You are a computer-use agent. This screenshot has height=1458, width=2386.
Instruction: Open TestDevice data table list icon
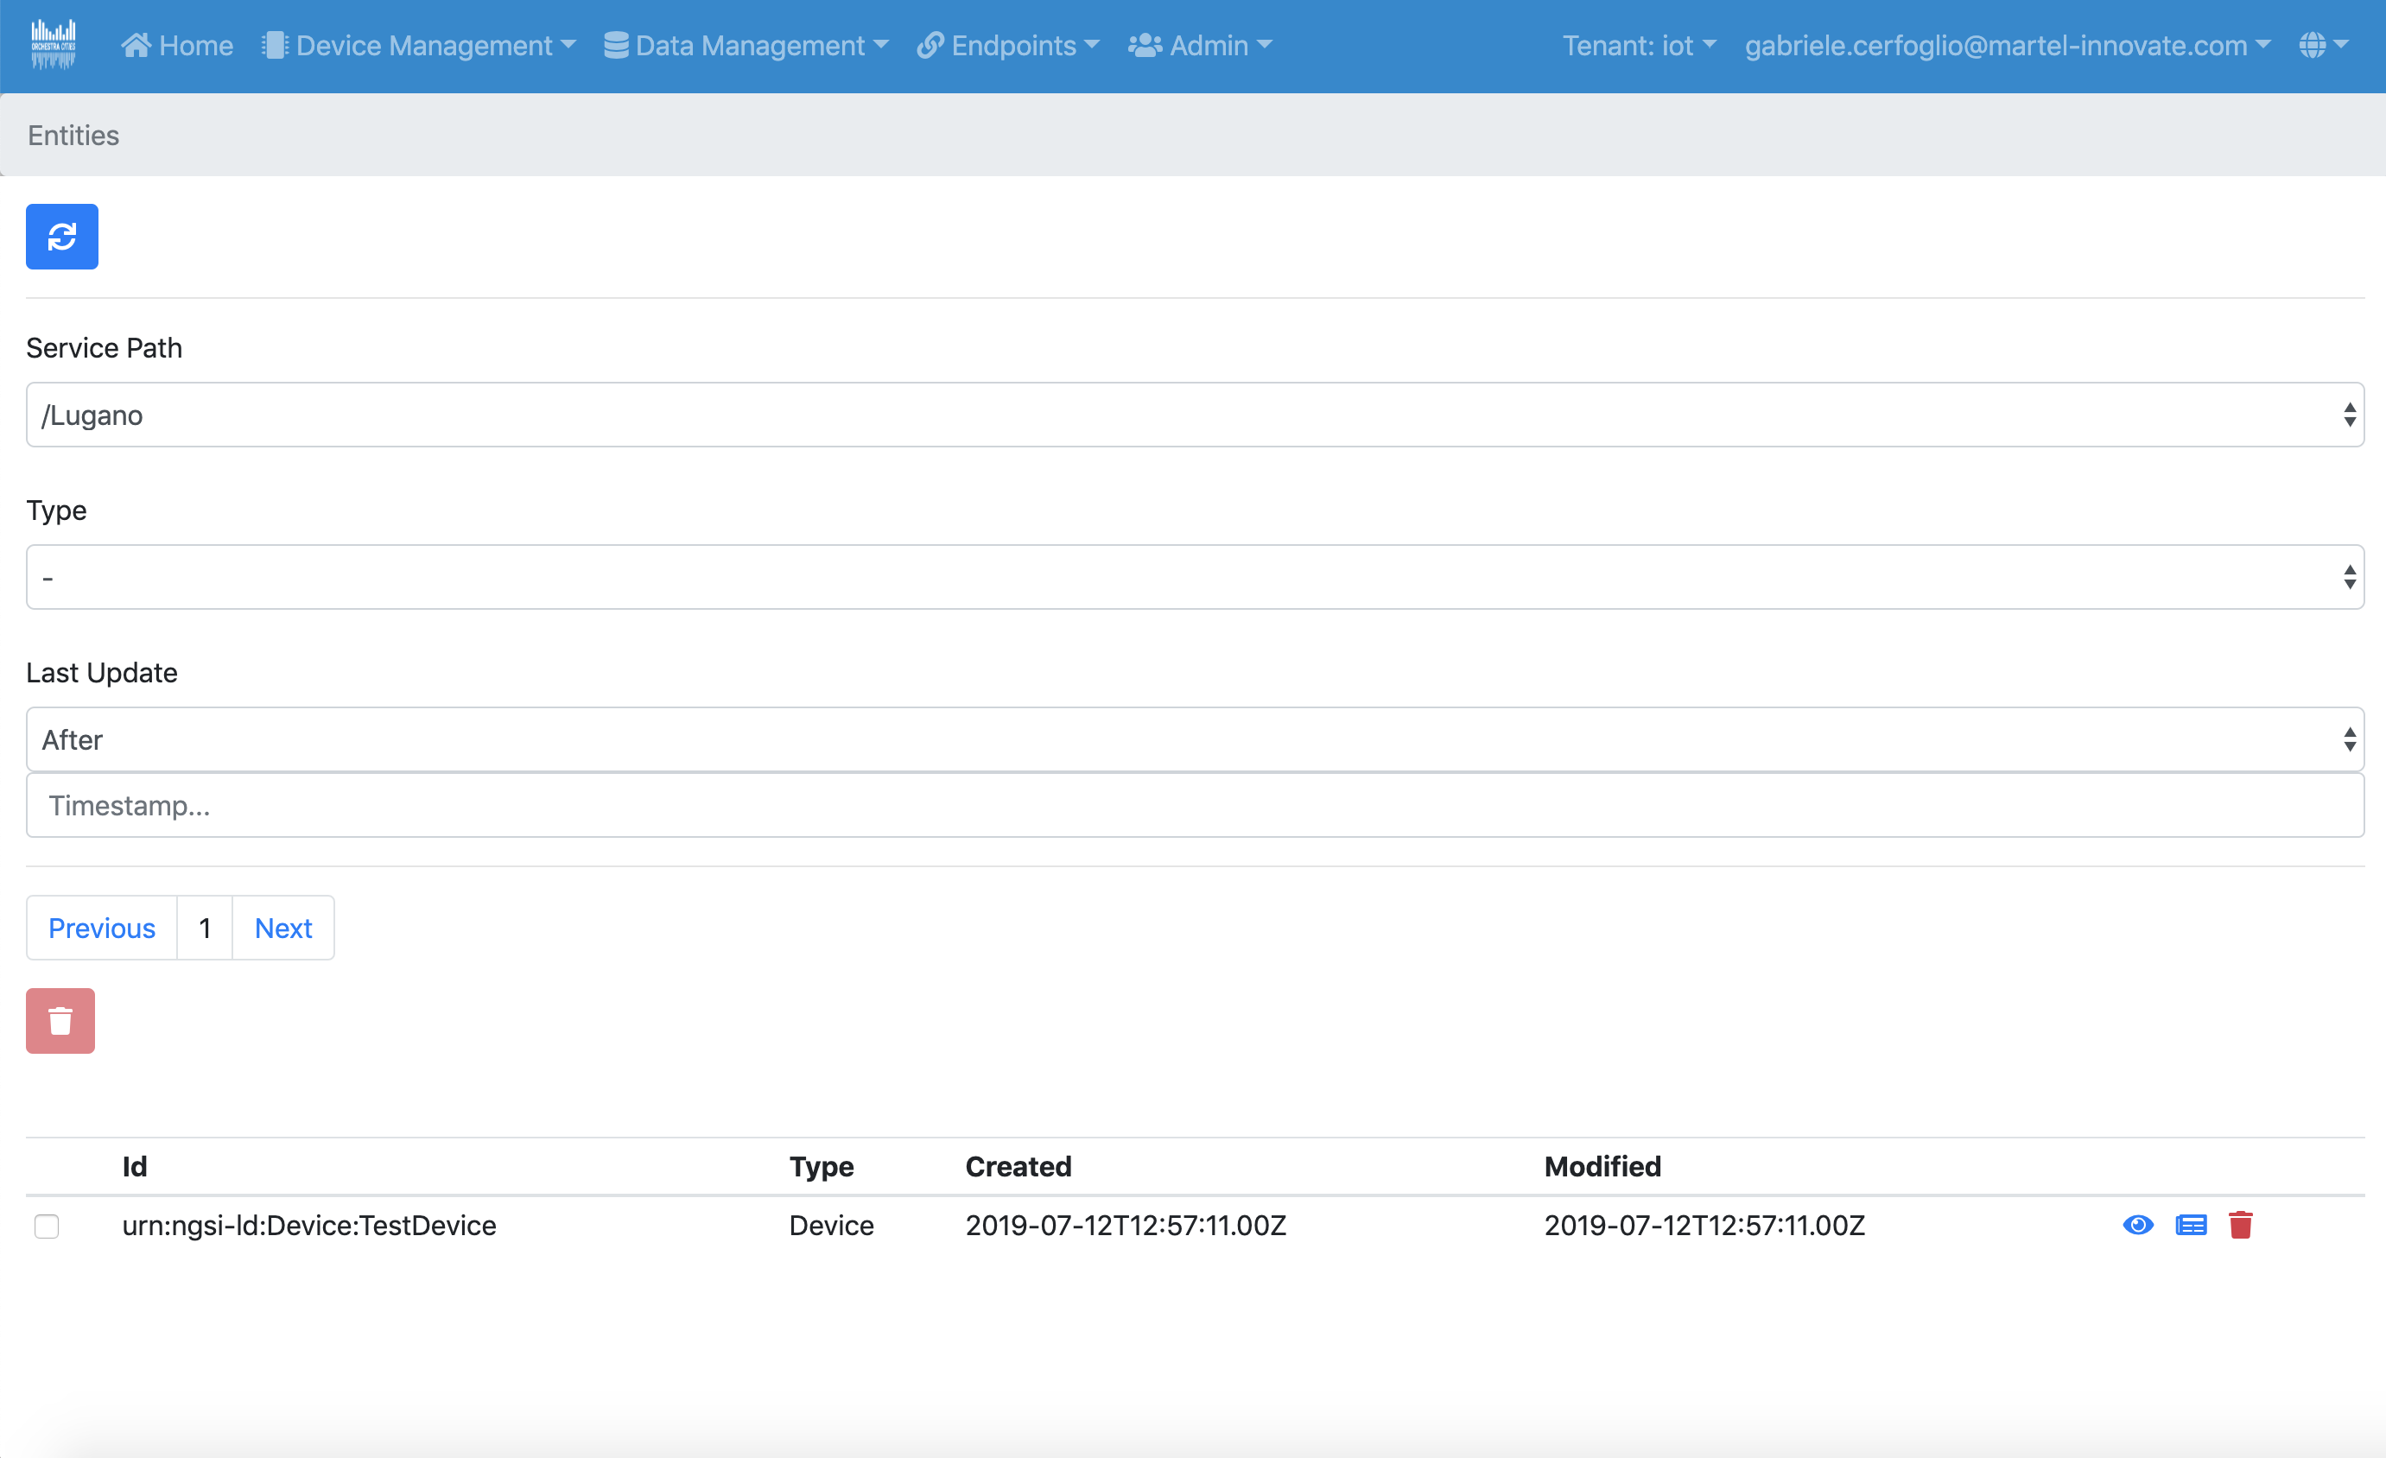2191,1225
